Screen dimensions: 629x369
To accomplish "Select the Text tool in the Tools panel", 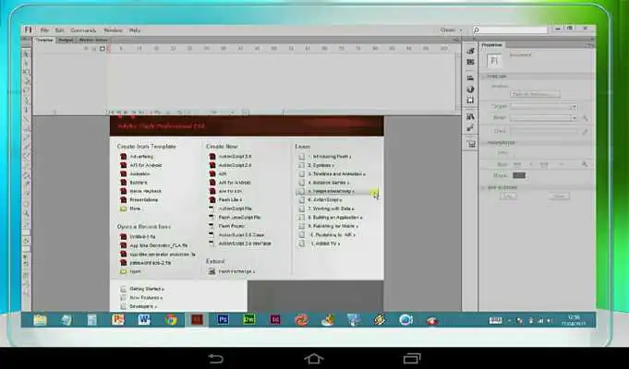I will click(x=26, y=110).
